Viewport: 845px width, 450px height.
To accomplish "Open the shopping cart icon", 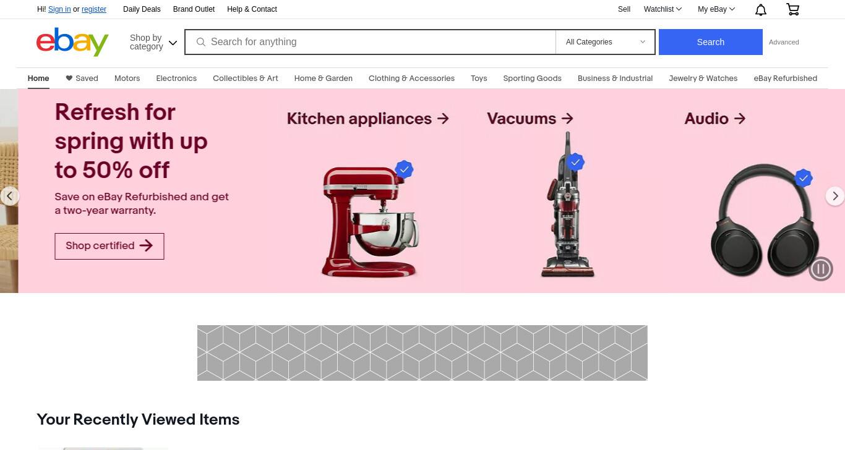I will coord(792,9).
